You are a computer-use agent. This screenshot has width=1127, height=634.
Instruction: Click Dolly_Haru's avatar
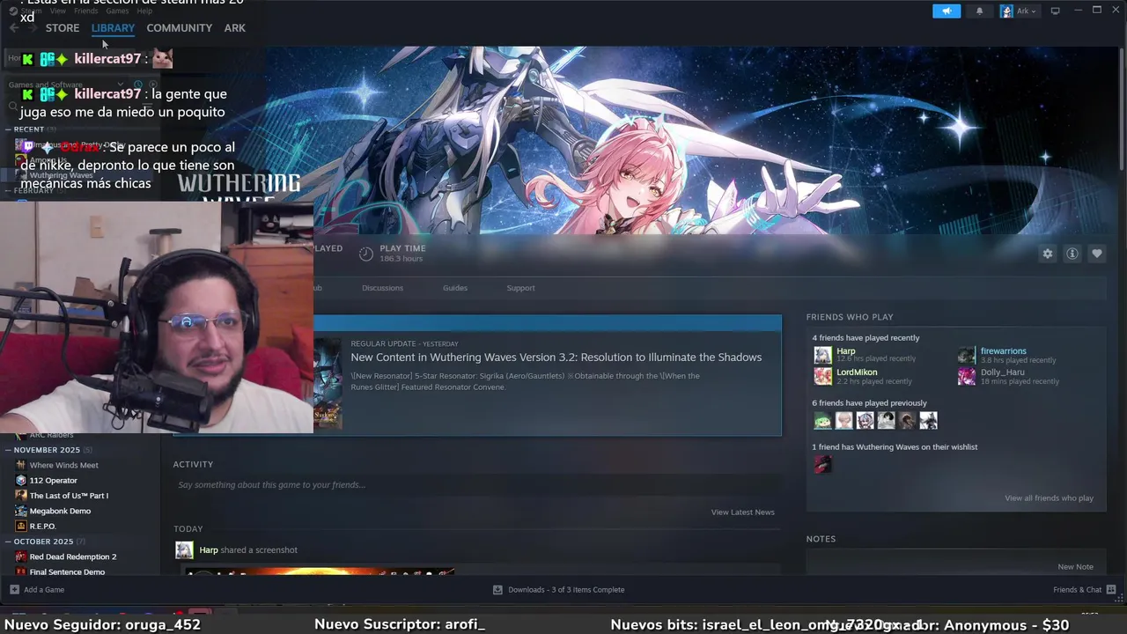click(x=967, y=376)
